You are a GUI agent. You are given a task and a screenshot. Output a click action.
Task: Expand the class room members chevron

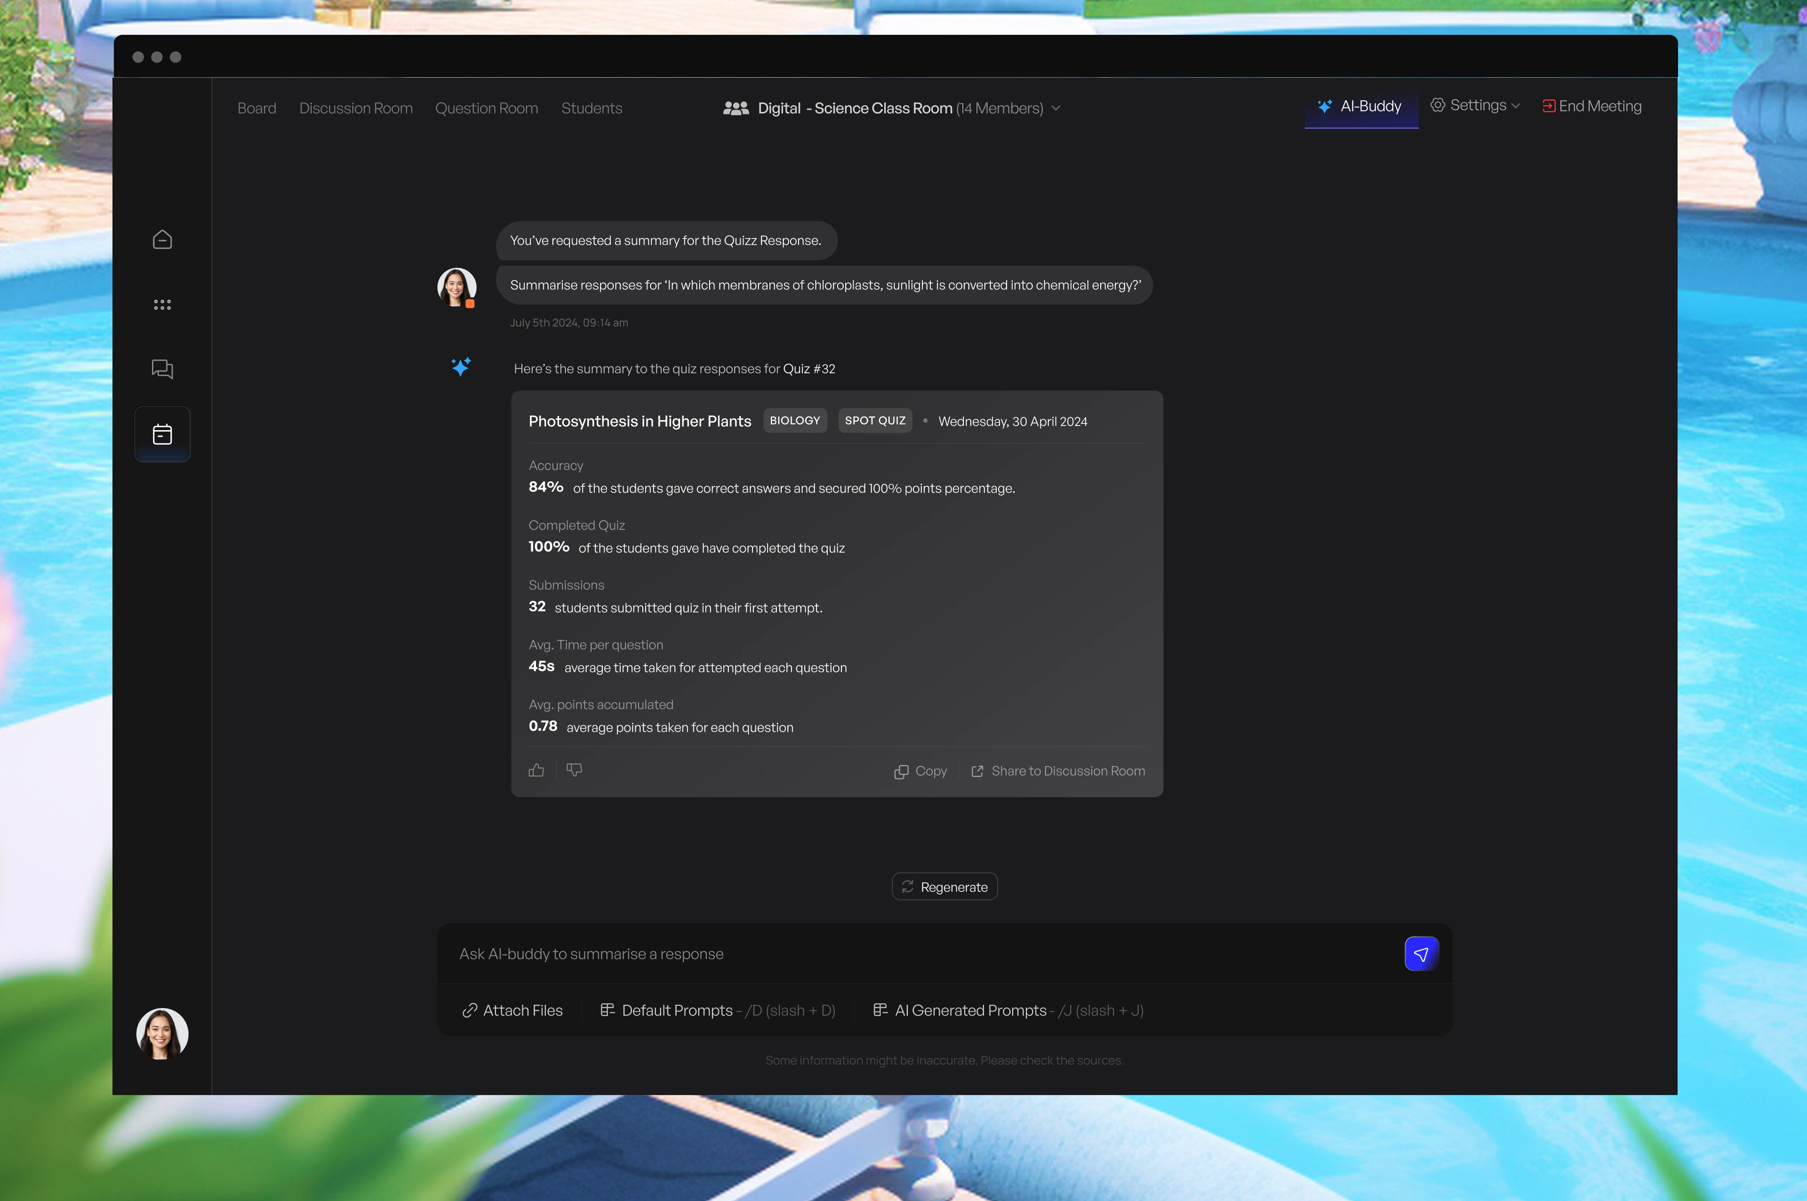1056,108
